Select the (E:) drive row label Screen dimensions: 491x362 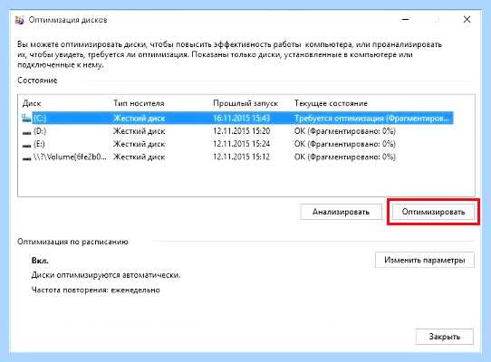[x=39, y=144]
